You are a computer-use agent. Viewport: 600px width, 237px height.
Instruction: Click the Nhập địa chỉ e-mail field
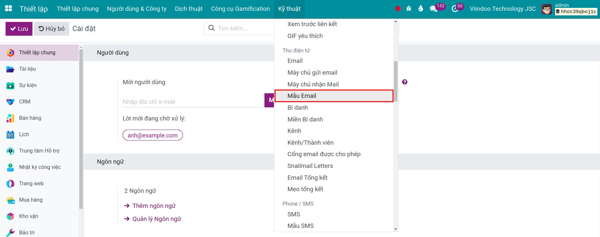pos(193,102)
